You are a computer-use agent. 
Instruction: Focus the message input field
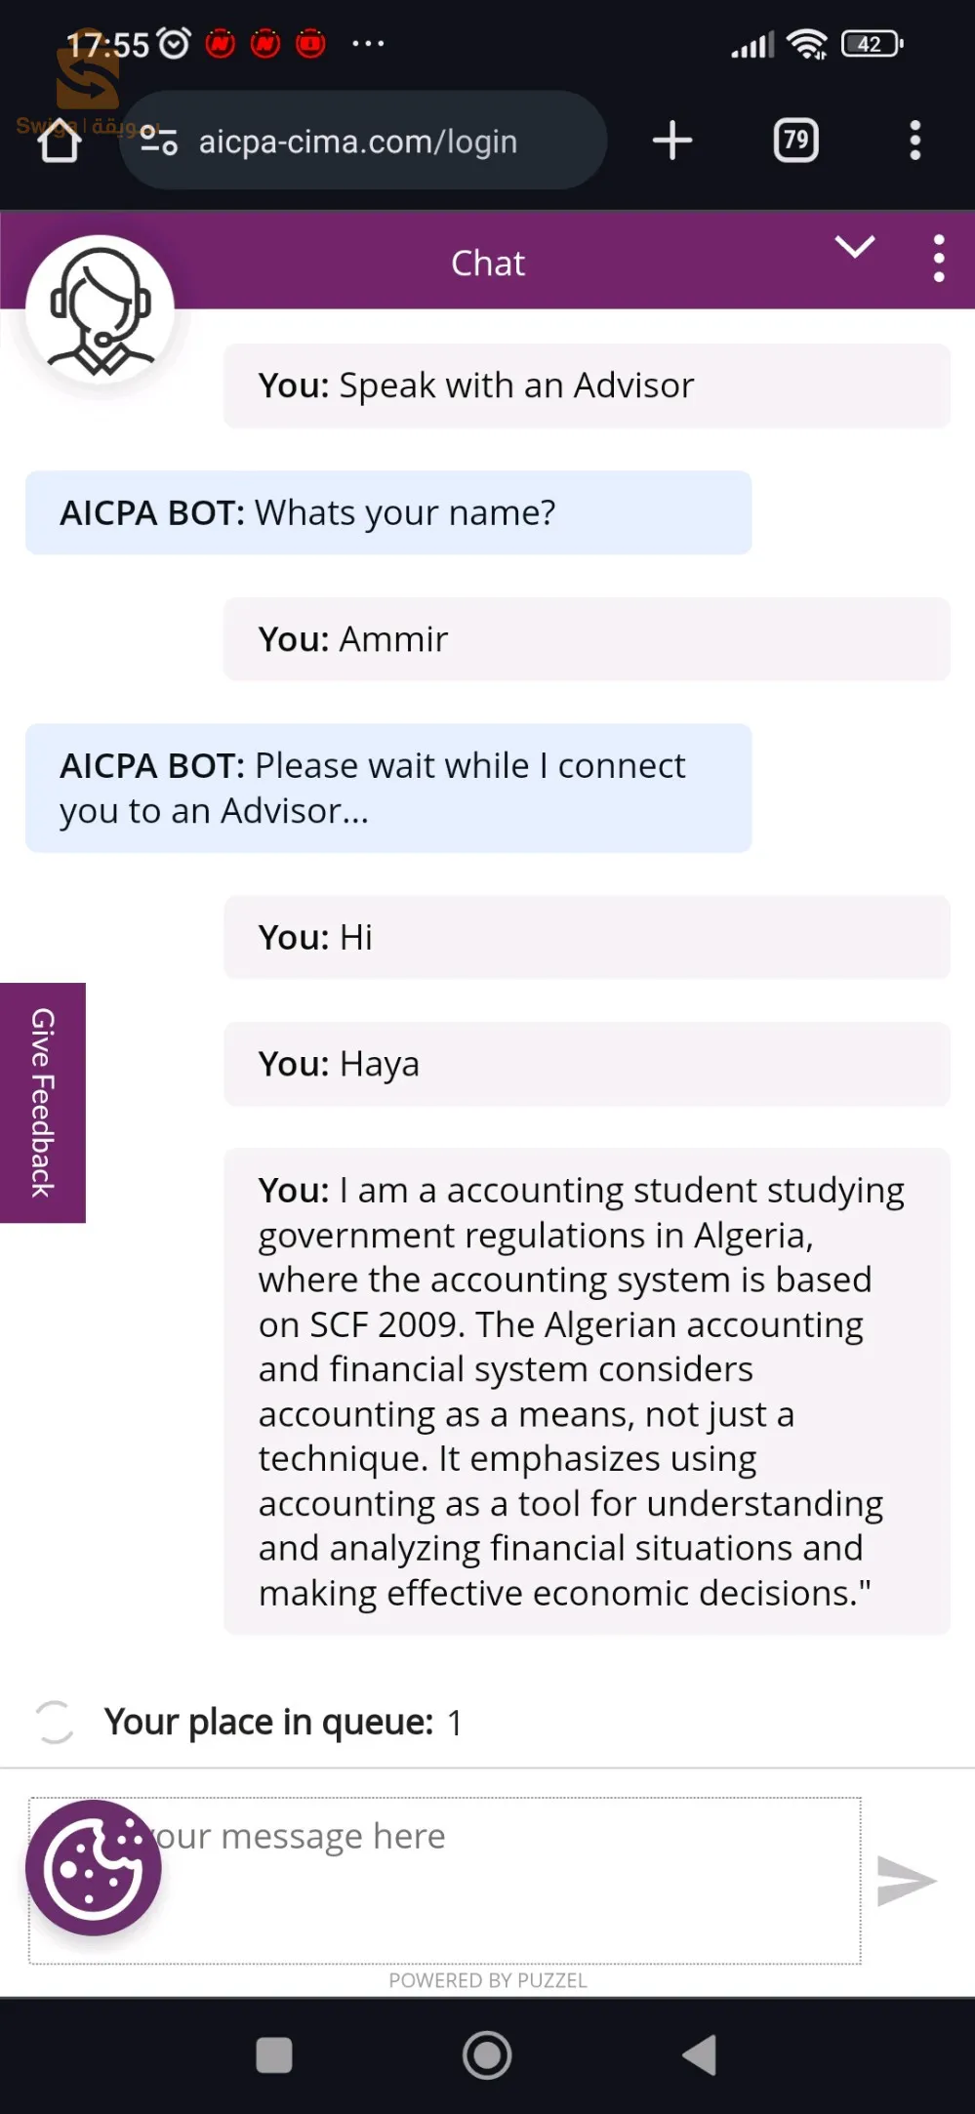445,1881
